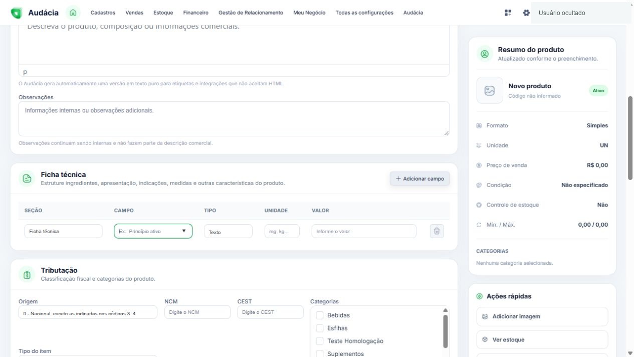Image resolution: width=634 pixels, height=357 pixels.
Task: Check the Esfihas category checkbox
Action: [x=320, y=328]
